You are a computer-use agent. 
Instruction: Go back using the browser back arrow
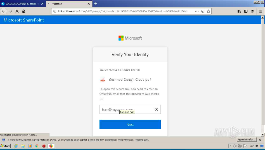pos(4,11)
